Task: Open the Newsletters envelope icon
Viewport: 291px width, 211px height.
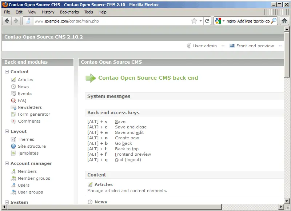Action: (13, 107)
